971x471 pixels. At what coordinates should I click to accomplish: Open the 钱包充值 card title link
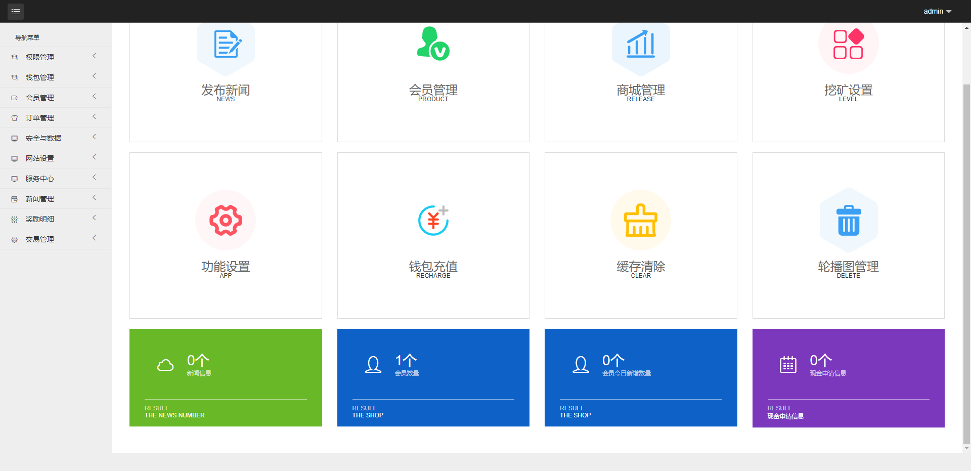coord(433,267)
